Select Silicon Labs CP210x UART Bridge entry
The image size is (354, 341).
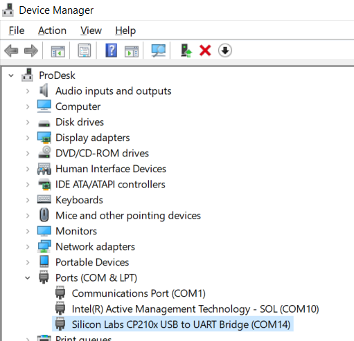coord(181,324)
